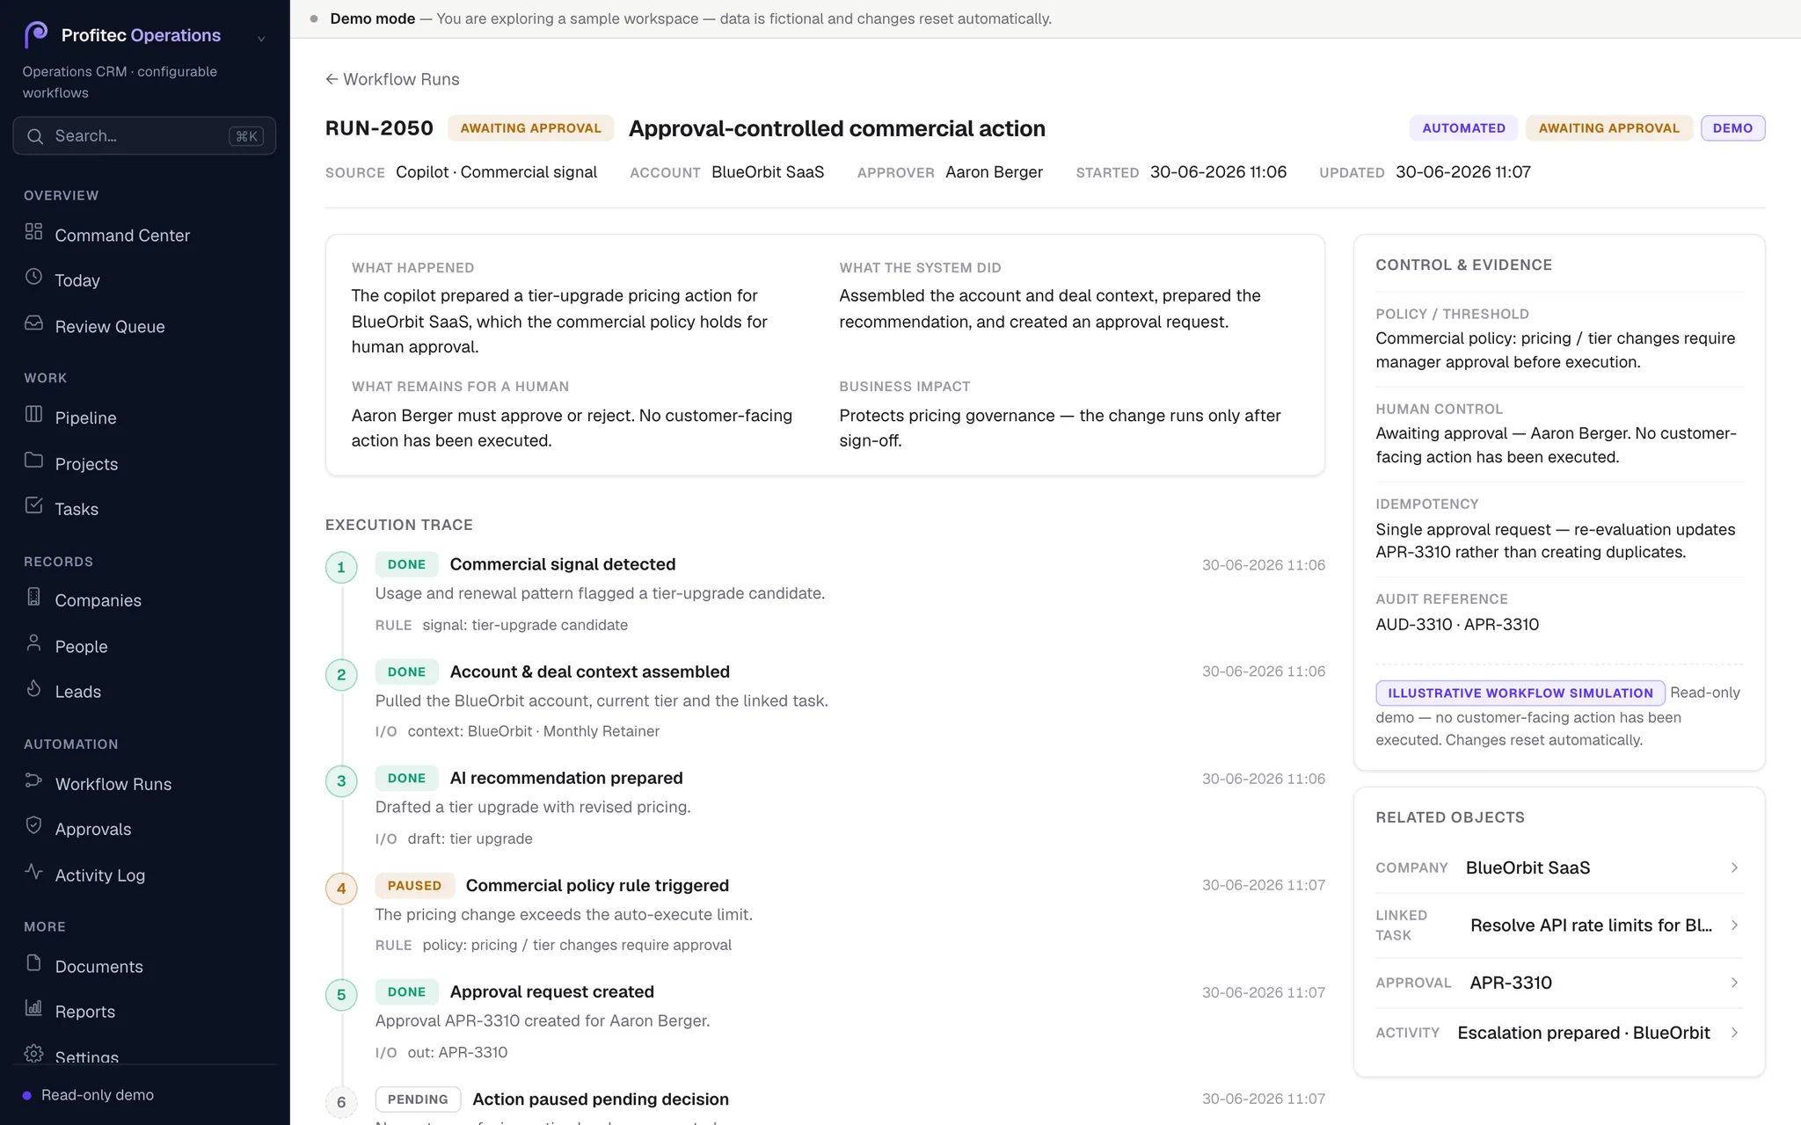Select AI recommendation prepared step title
Image resolution: width=1801 pixels, height=1125 pixels.
pos(566,778)
